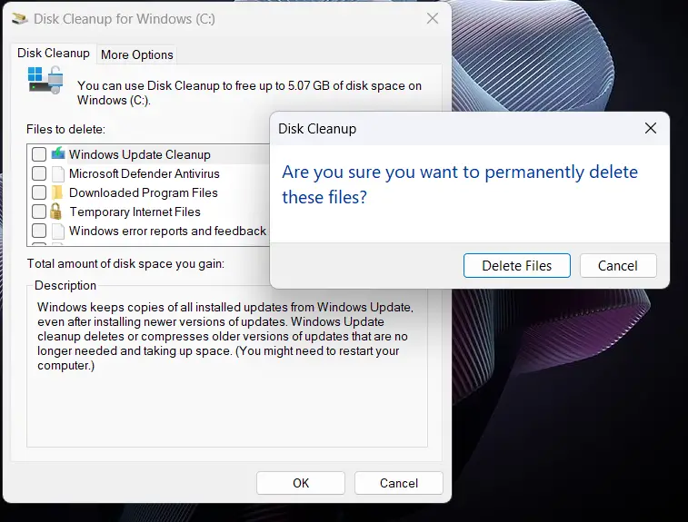Click the 5.07 GB disk space summary text
Viewport: 688px width, 522px height.
point(249,93)
